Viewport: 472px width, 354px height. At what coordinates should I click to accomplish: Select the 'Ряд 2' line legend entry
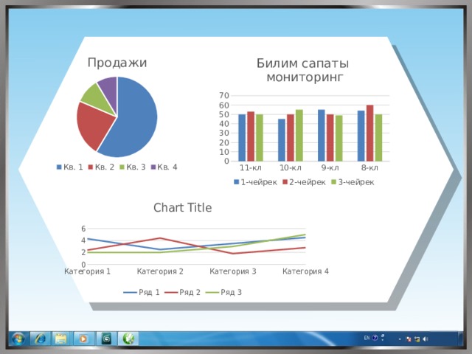(x=182, y=292)
